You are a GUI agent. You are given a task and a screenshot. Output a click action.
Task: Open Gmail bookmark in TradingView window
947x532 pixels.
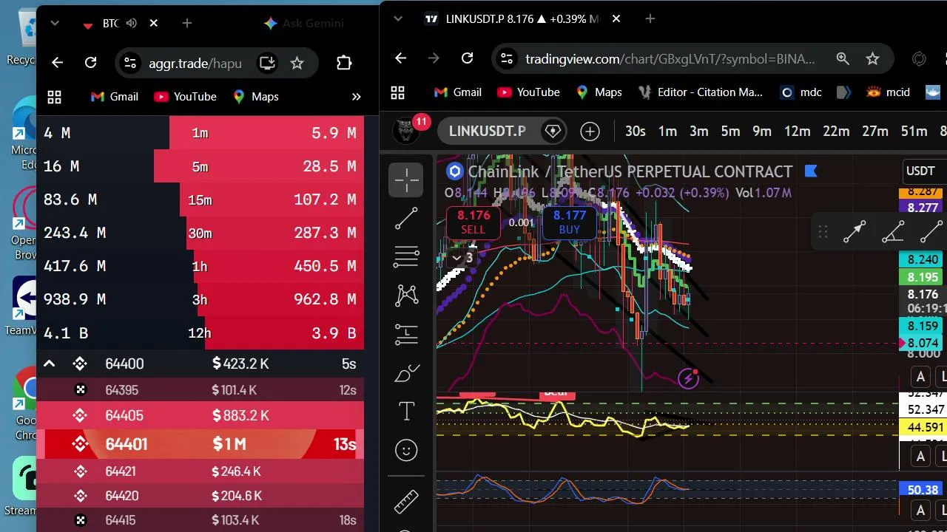pos(458,92)
